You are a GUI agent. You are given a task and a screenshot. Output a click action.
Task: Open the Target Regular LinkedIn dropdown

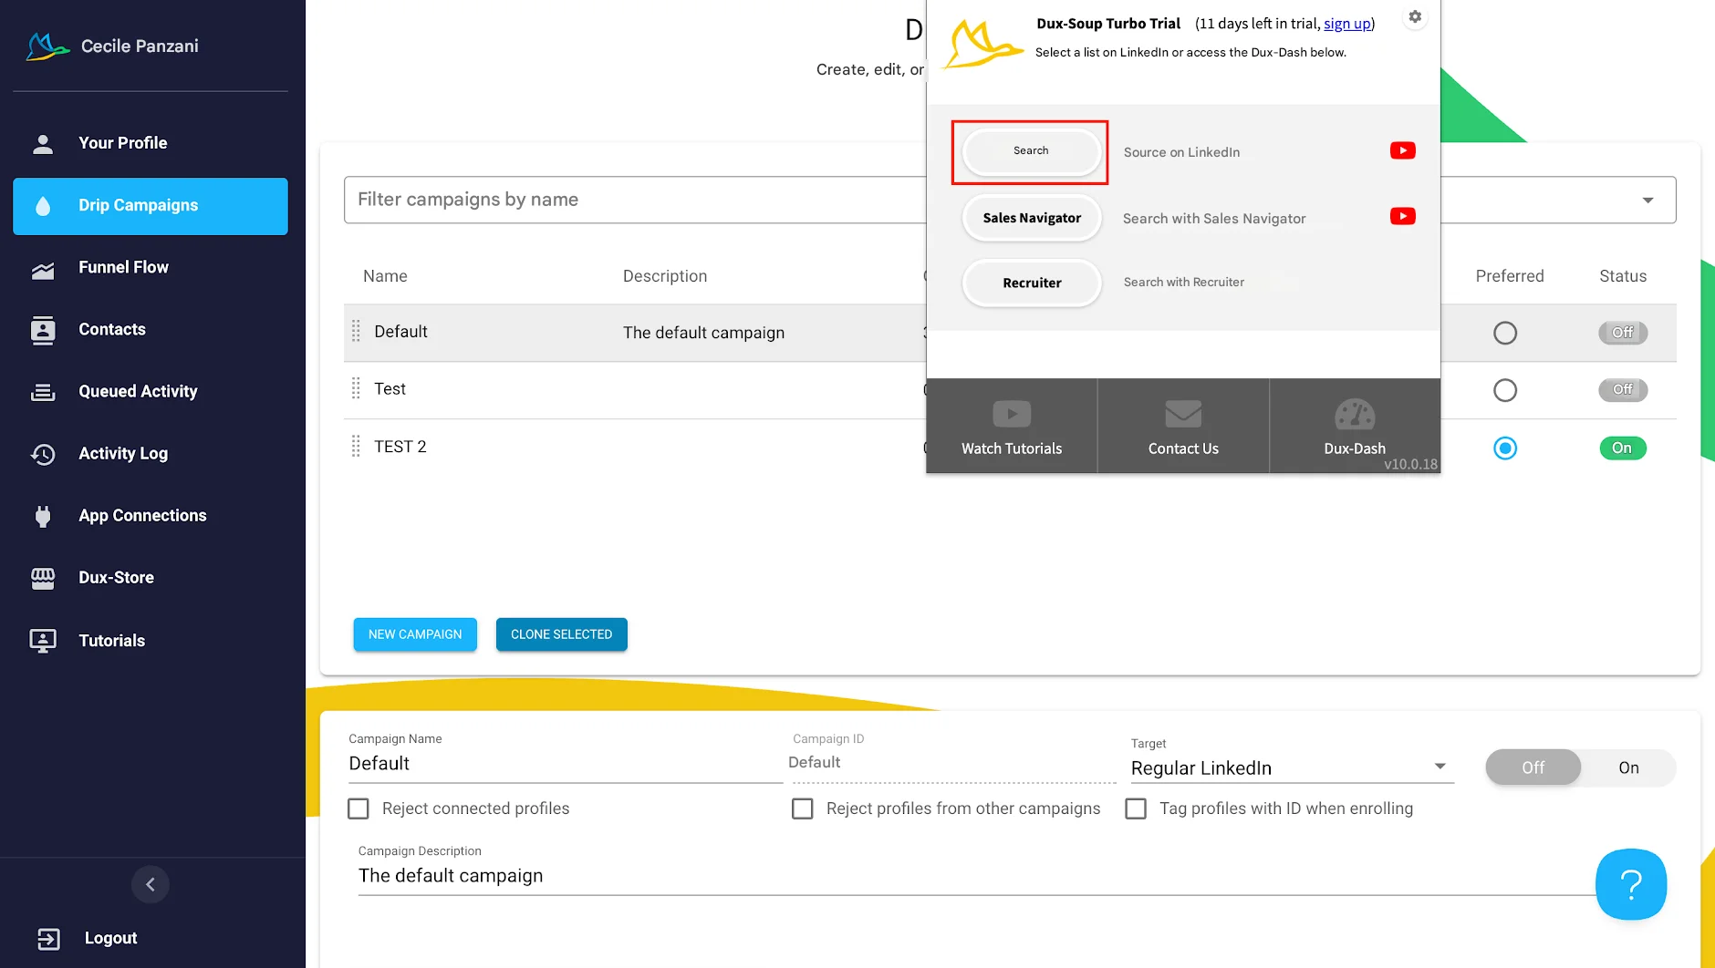(x=1292, y=767)
